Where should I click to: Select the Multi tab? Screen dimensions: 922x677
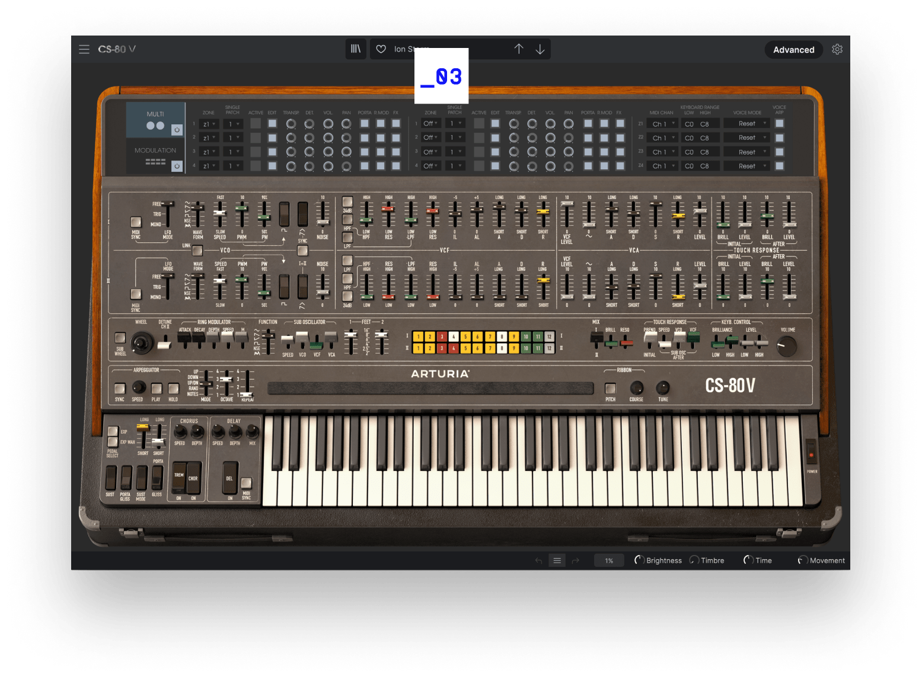(155, 120)
